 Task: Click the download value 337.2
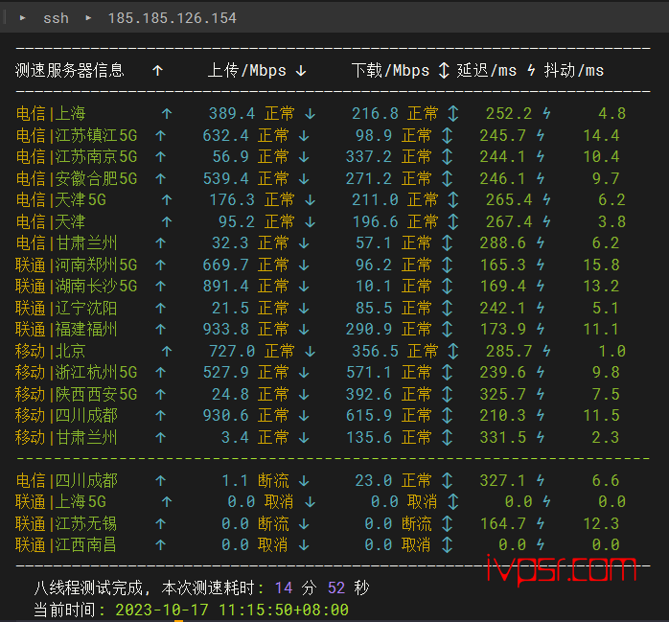point(369,156)
